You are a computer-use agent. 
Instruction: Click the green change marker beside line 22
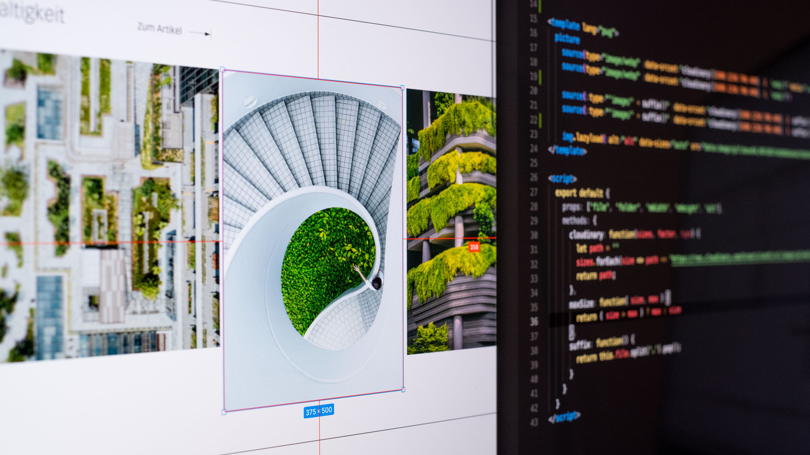coord(540,120)
